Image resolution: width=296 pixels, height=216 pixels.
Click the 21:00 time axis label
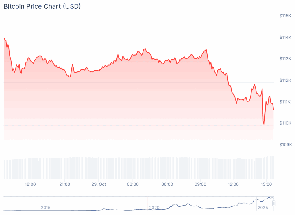tap(64, 184)
